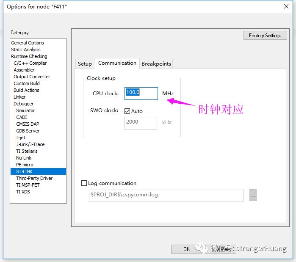Focus the CPU clock input field
296x262 pixels.
pos(141,94)
